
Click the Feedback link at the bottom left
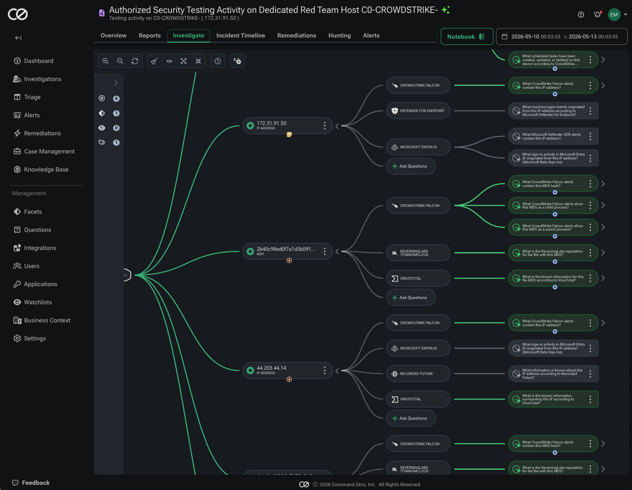point(31,483)
